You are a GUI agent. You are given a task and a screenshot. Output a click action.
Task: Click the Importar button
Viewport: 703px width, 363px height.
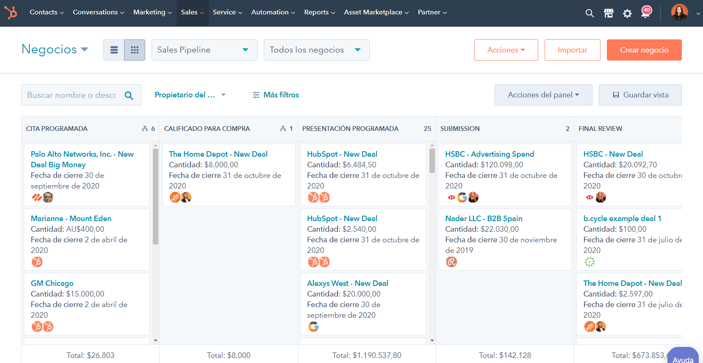click(x=572, y=50)
